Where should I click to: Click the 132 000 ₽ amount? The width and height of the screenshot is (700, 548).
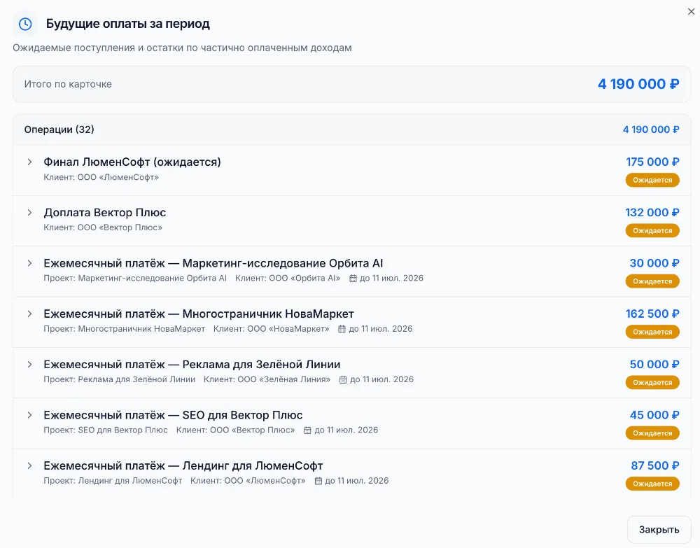tap(652, 213)
